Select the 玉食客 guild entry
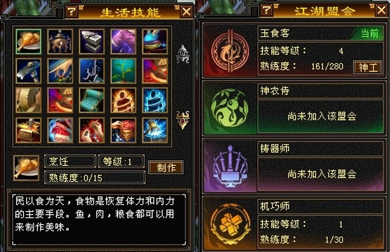 (294, 50)
